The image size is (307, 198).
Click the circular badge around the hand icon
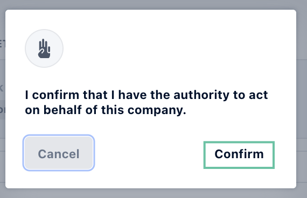pyautogui.click(x=44, y=48)
